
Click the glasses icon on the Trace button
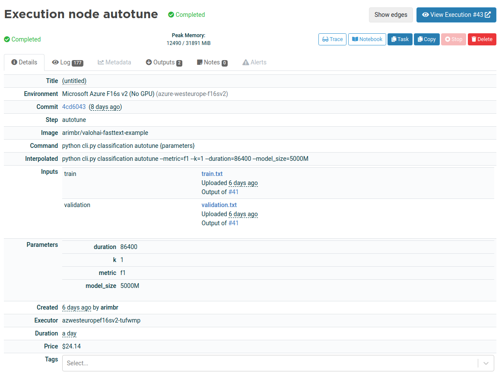point(325,39)
